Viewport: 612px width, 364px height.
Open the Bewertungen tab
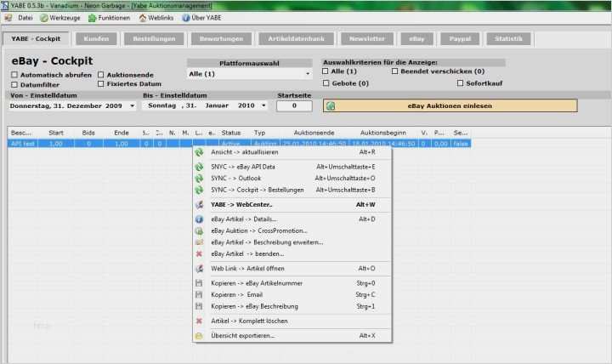pyautogui.click(x=221, y=38)
